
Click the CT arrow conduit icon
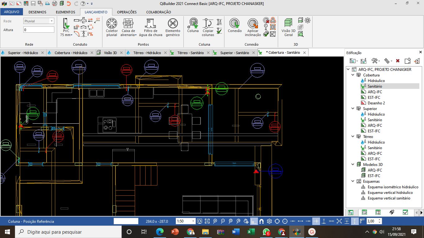pyautogui.click(x=98, y=20)
